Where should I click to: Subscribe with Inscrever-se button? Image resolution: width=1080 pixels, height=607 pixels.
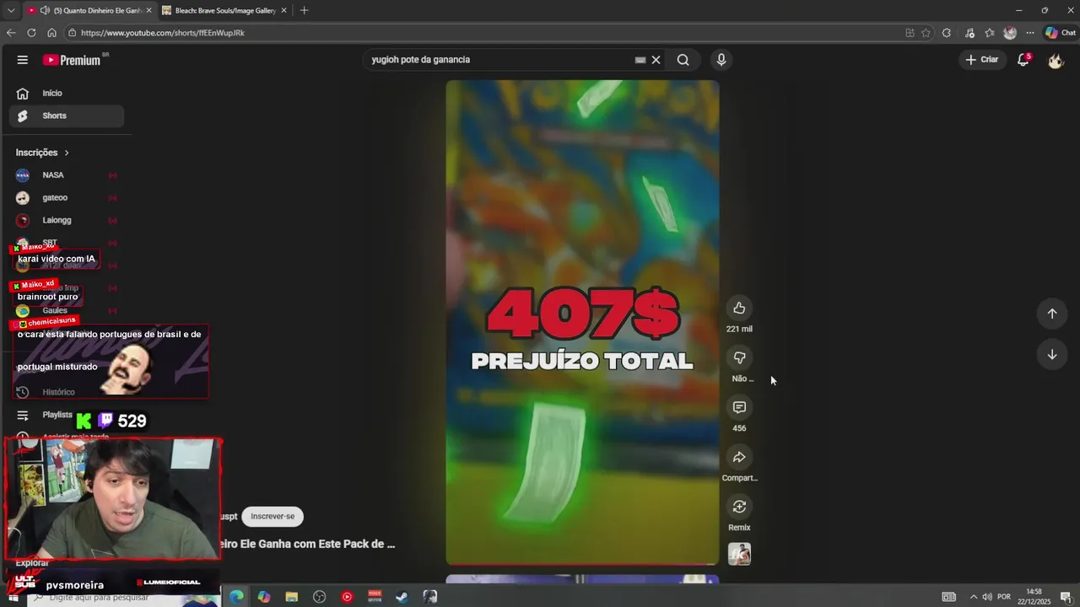click(x=273, y=516)
